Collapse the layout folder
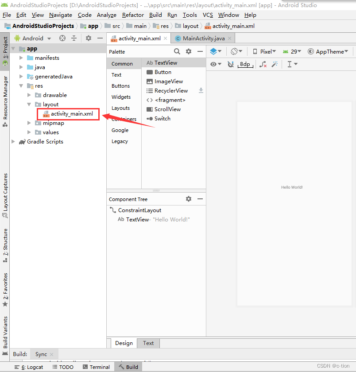 (29, 104)
